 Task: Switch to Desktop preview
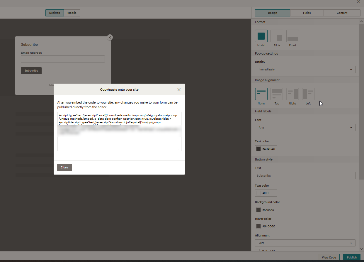pos(55,13)
